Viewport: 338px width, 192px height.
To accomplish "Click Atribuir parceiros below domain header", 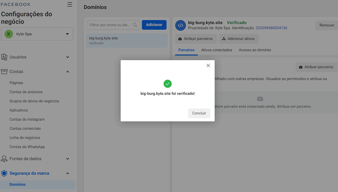I will point(195,39).
